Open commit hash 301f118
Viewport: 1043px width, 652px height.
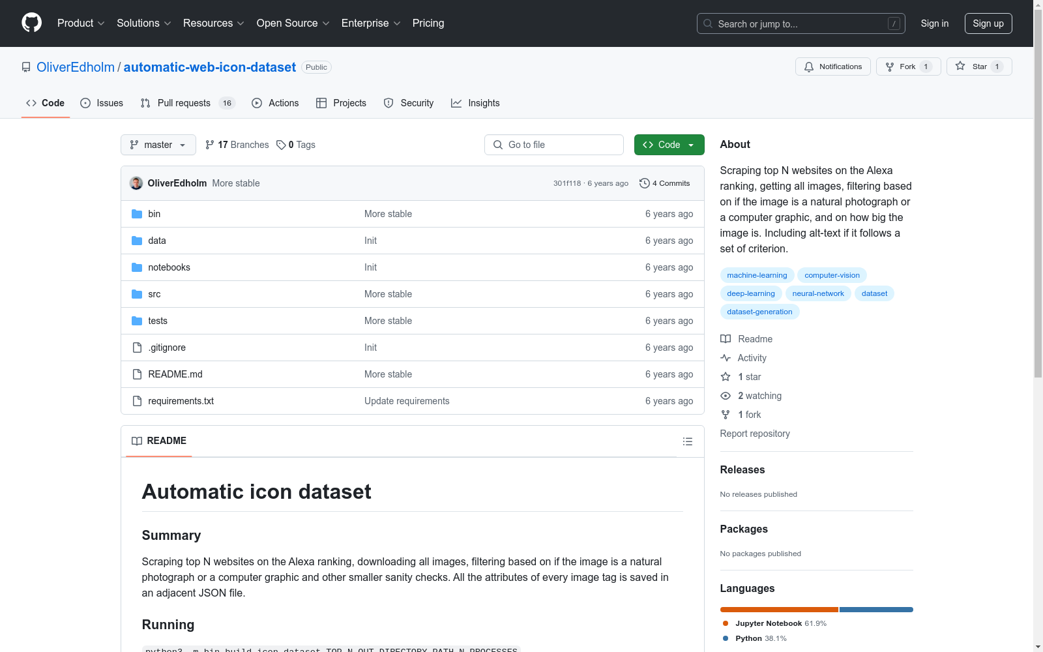[x=567, y=183]
